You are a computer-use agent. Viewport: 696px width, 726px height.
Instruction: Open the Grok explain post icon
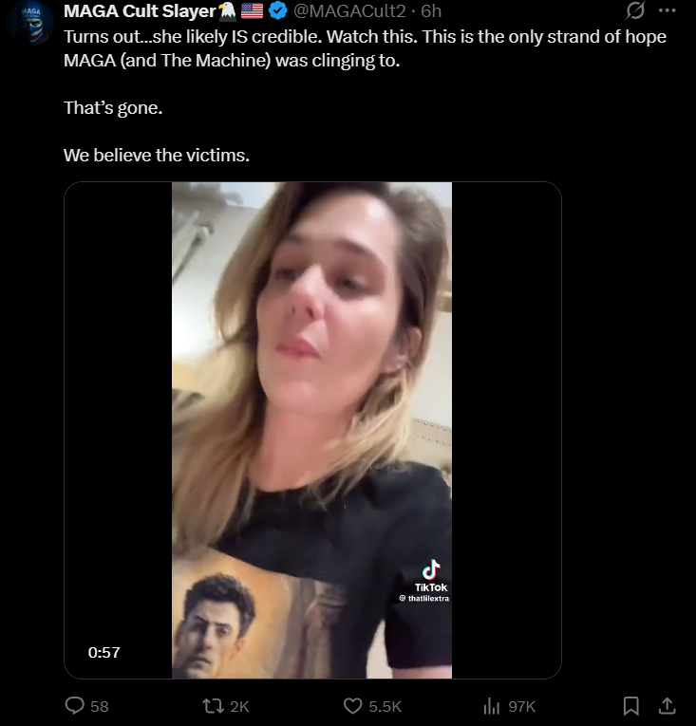coord(634,10)
